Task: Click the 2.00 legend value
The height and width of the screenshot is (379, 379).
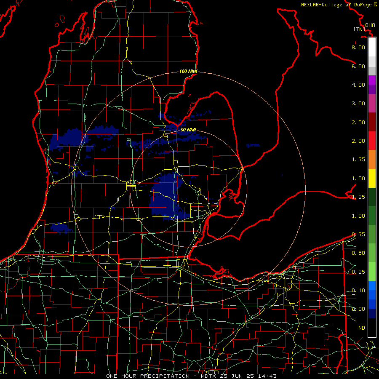Action: tap(358, 141)
